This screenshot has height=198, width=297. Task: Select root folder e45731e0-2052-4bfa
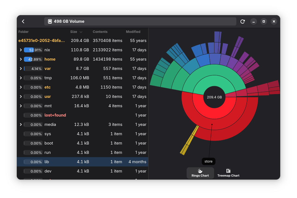click(x=42, y=41)
